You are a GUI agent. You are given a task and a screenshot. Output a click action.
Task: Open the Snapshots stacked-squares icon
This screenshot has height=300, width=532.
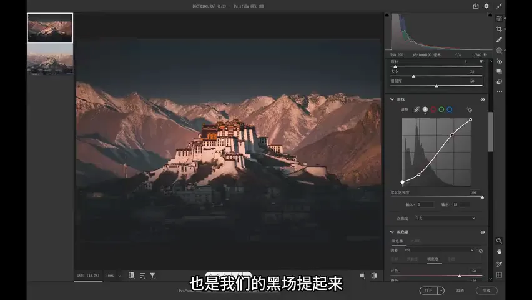[x=499, y=71]
